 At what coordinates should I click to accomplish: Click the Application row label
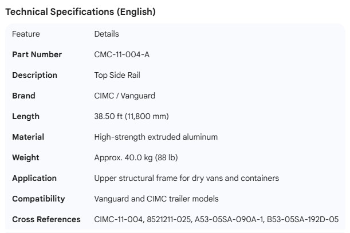tap(34, 178)
